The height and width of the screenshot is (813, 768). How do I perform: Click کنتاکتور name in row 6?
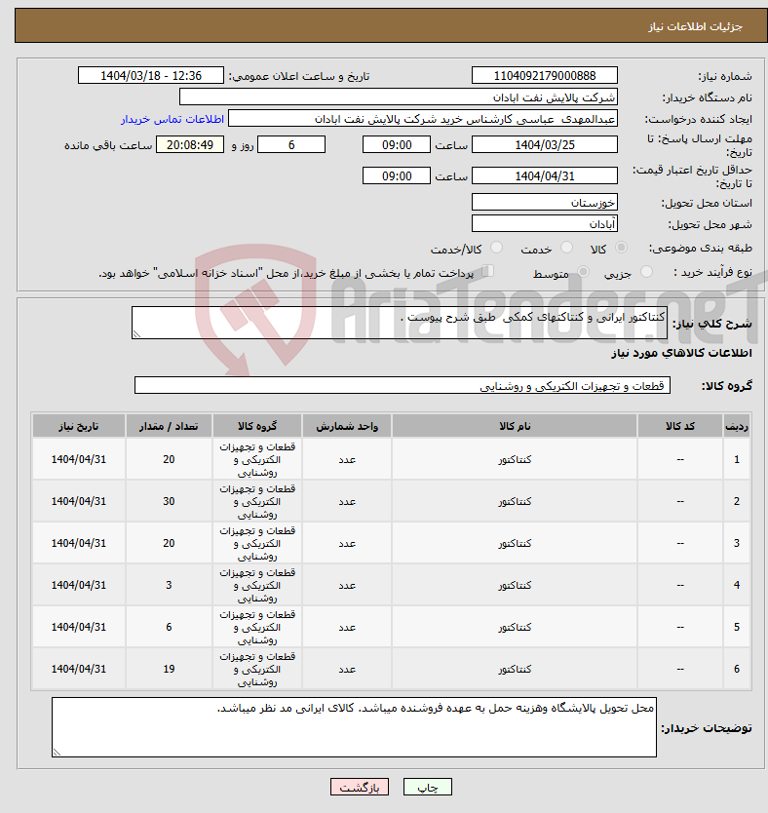[x=515, y=670]
